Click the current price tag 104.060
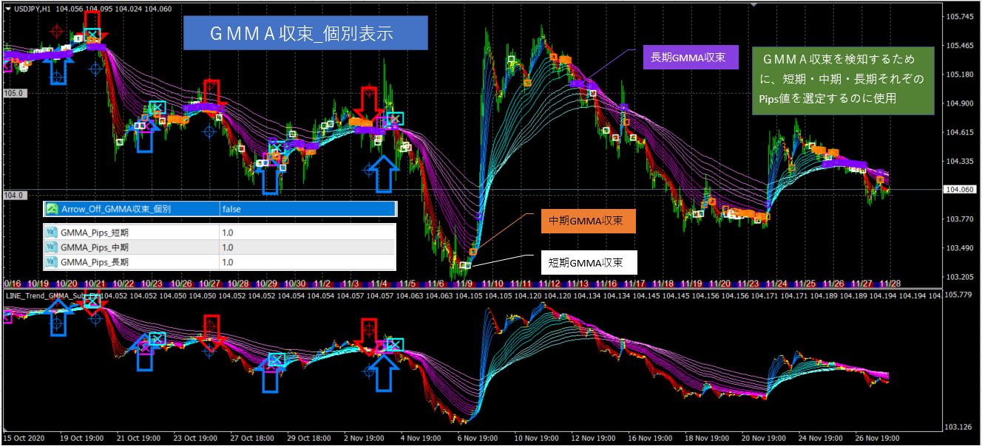The width and height of the screenshot is (982, 446). click(x=961, y=190)
